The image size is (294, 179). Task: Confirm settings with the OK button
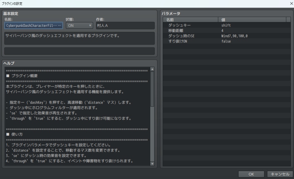tap(251, 174)
